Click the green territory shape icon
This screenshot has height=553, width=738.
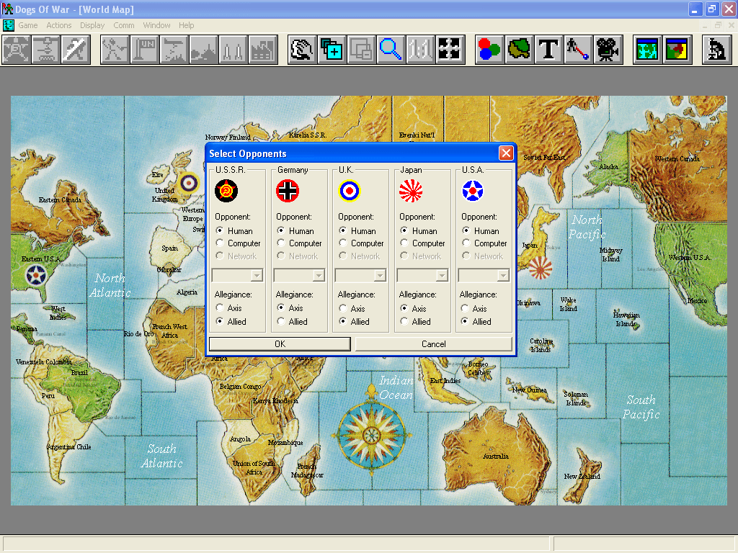(x=519, y=50)
